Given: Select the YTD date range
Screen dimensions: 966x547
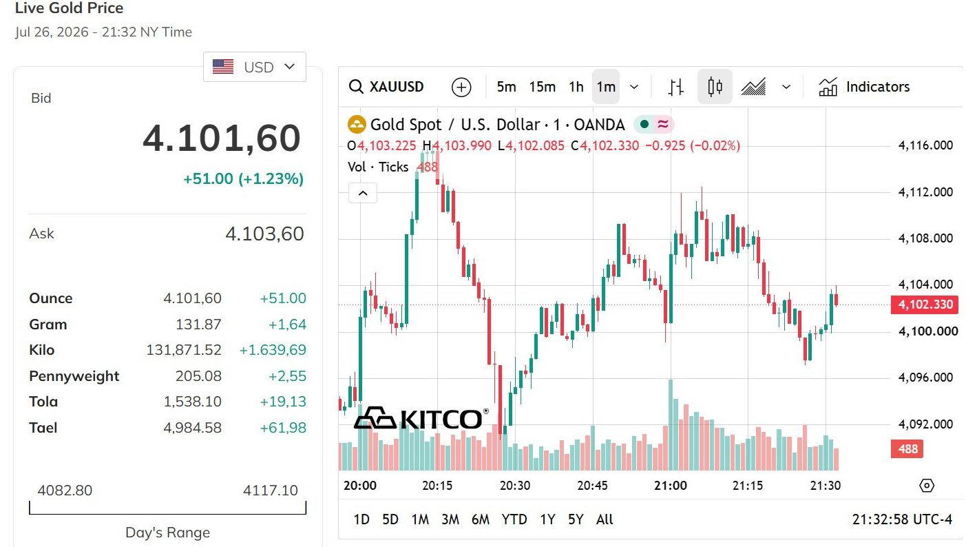Looking at the screenshot, I should coord(514,519).
